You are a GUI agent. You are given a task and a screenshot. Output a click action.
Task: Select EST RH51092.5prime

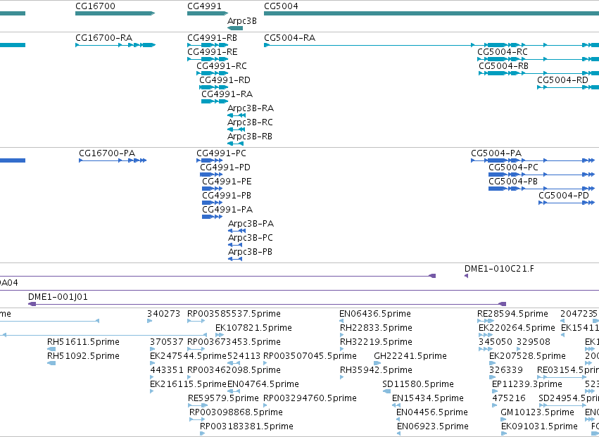pyautogui.click(x=83, y=356)
